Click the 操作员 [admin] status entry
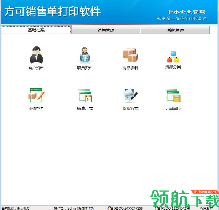The width and height of the screenshot is (219, 210). tap(74, 208)
